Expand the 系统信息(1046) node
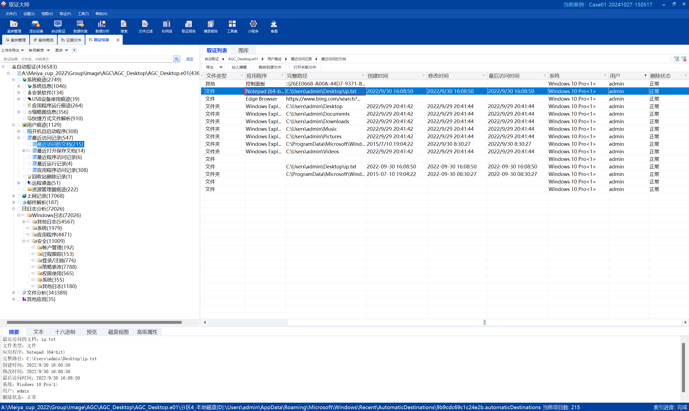The width and height of the screenshot is (689, 411). tap(19, 86)
